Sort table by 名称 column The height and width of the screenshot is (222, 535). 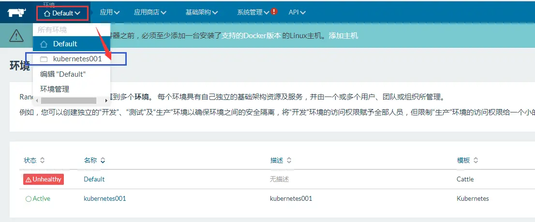pyautogui.click(x=94, y=160)
